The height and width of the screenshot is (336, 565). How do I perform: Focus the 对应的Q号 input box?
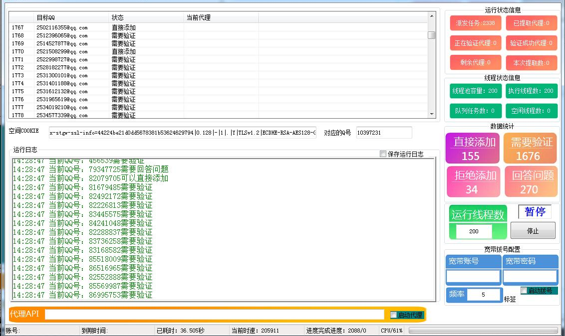384,133
